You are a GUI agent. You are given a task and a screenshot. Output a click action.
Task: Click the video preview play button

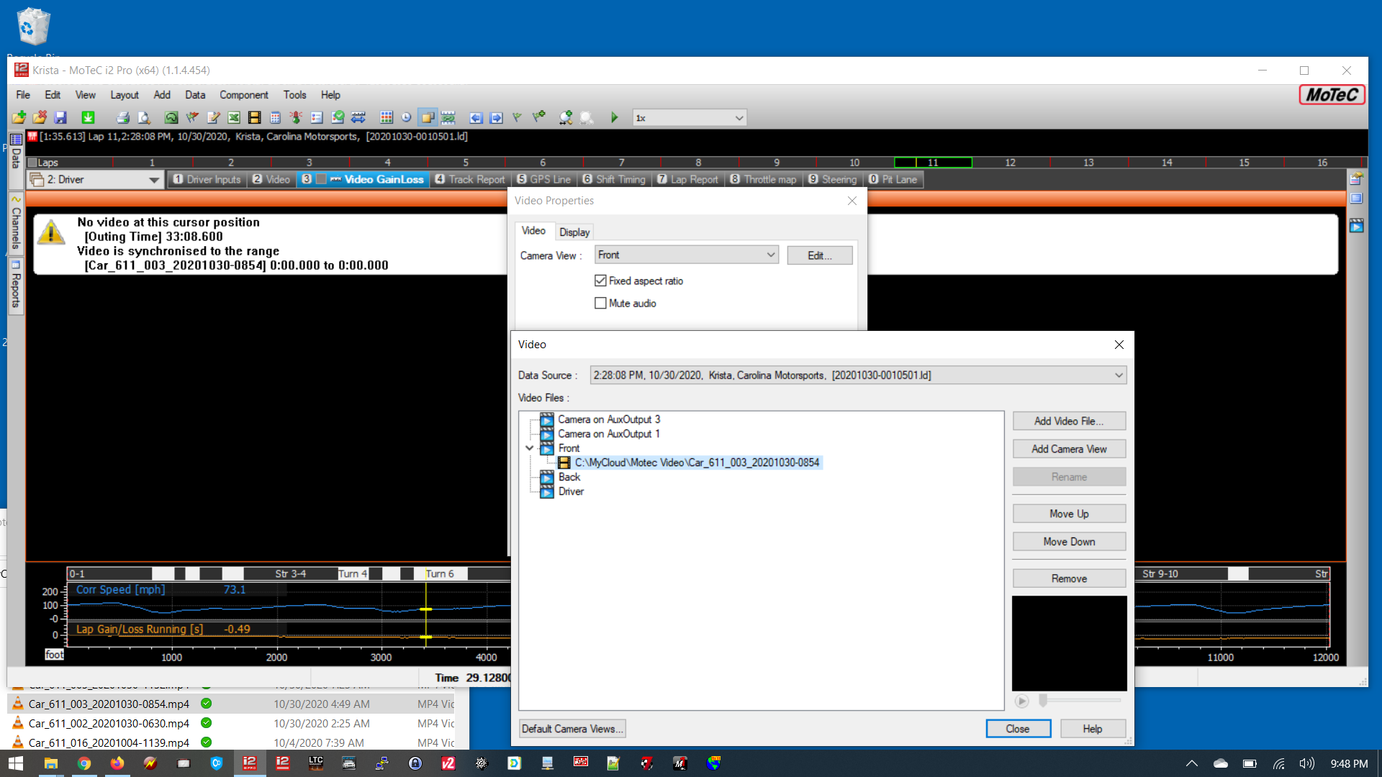(1021, 701)
